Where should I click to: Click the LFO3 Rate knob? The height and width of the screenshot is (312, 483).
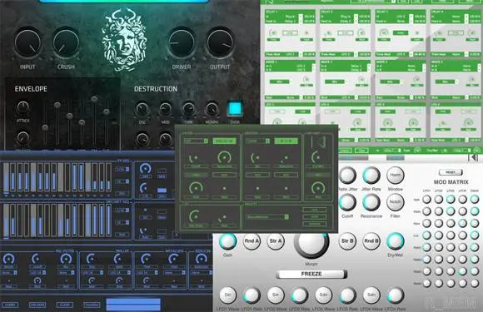[x=347, y=295]
